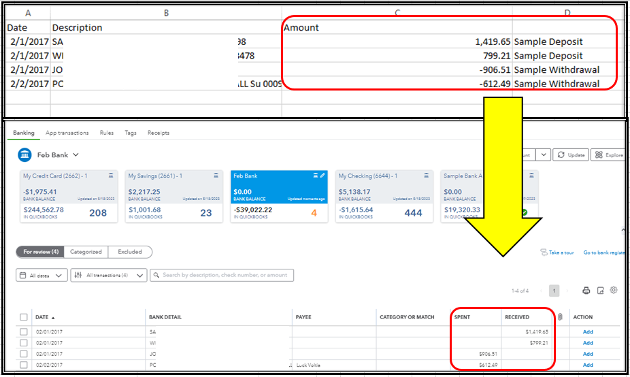Click the Update button
This screenshot has height=377, width=630.
click(571, 154)
